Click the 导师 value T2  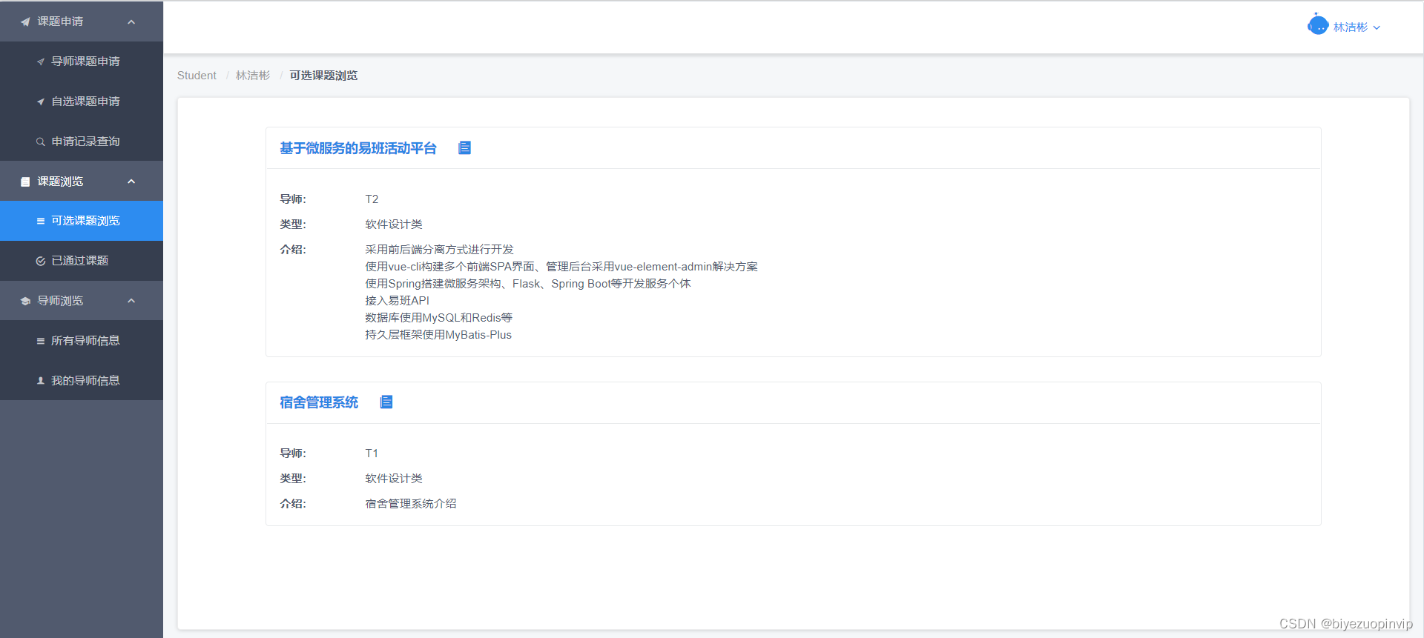tap(372, 199)
